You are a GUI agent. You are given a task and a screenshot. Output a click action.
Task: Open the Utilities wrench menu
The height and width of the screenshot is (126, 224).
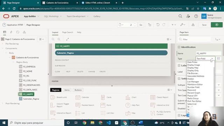point(183,25)
